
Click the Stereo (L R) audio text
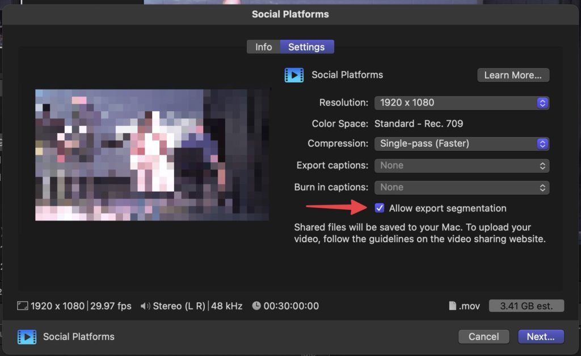pyautogui.click(x=179, y=306)
